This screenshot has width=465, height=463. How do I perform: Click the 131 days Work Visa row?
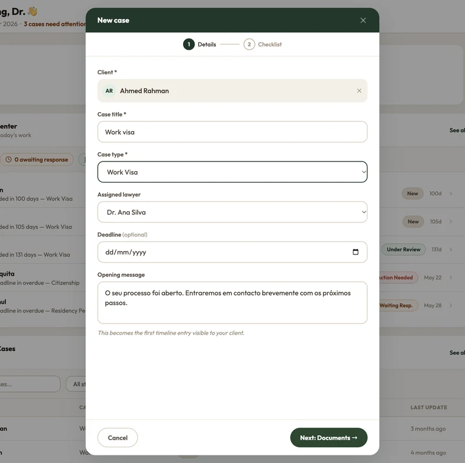(x=42, y=250)
